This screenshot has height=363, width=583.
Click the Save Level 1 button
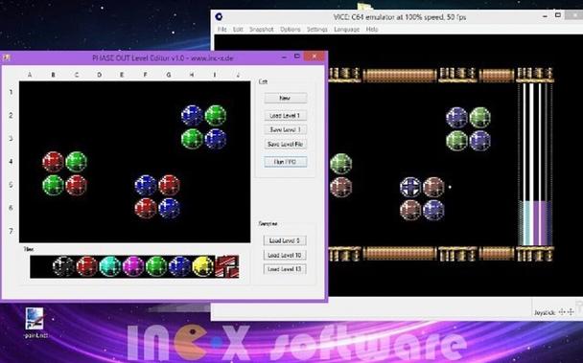click(285, 129)
